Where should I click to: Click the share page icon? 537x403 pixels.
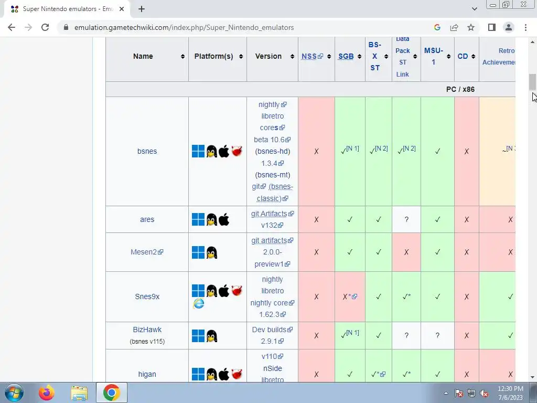(x=454, y=27)
